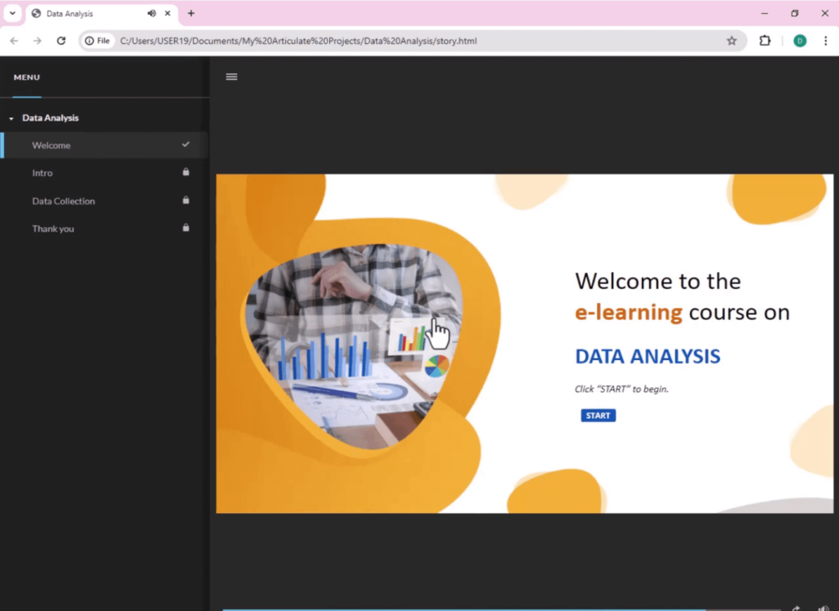
Task: Click the lock icon beside Thank you
Action: (x=186, y=228)
